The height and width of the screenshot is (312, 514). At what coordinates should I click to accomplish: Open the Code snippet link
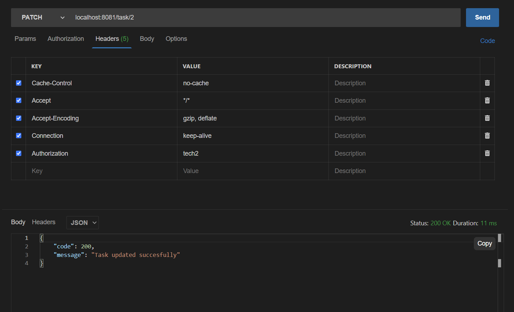point(487,41)
